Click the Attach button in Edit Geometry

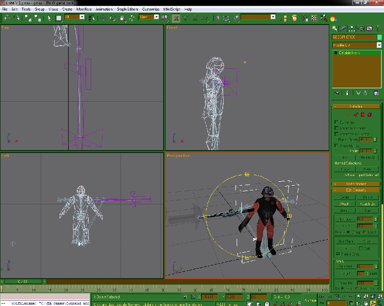pyautogui.click(x=344, y=204)
